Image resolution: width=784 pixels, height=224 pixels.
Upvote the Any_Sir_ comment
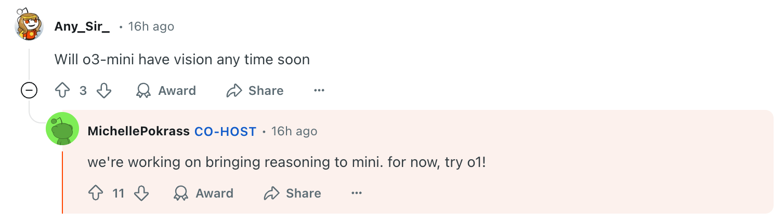(x=62, y=91)
